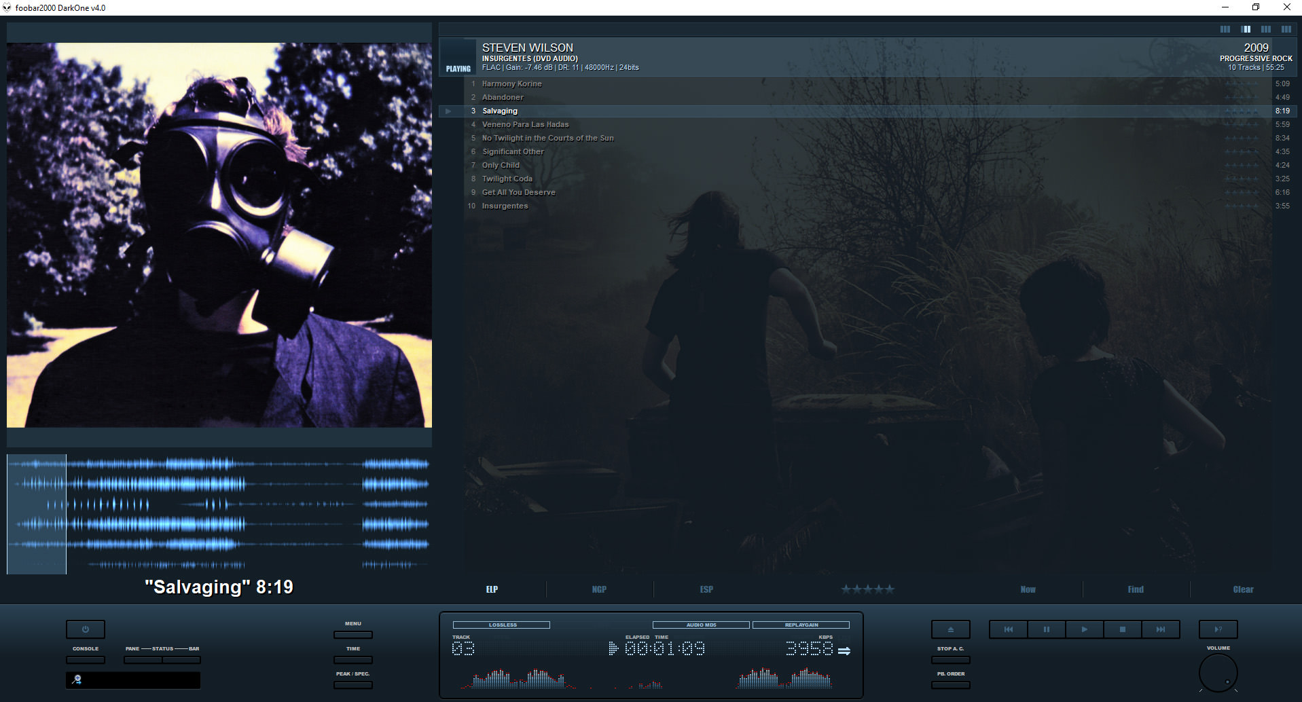
Task: Click the Salvaging 8:19 duration
Action: click(x=1282, y=111)
